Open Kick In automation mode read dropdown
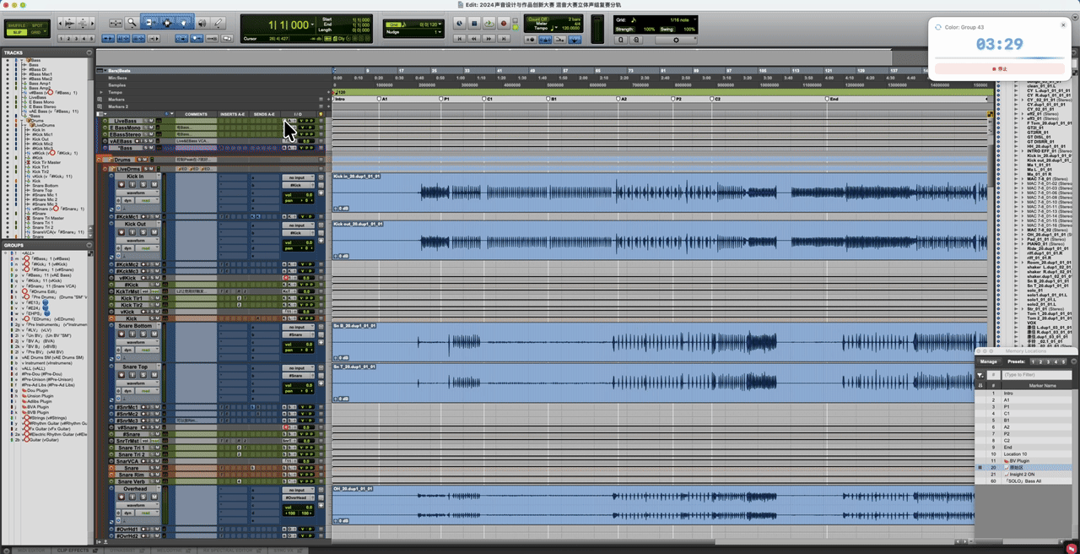The height and width of the screenshot is (554, 1080). pos(147,201)
